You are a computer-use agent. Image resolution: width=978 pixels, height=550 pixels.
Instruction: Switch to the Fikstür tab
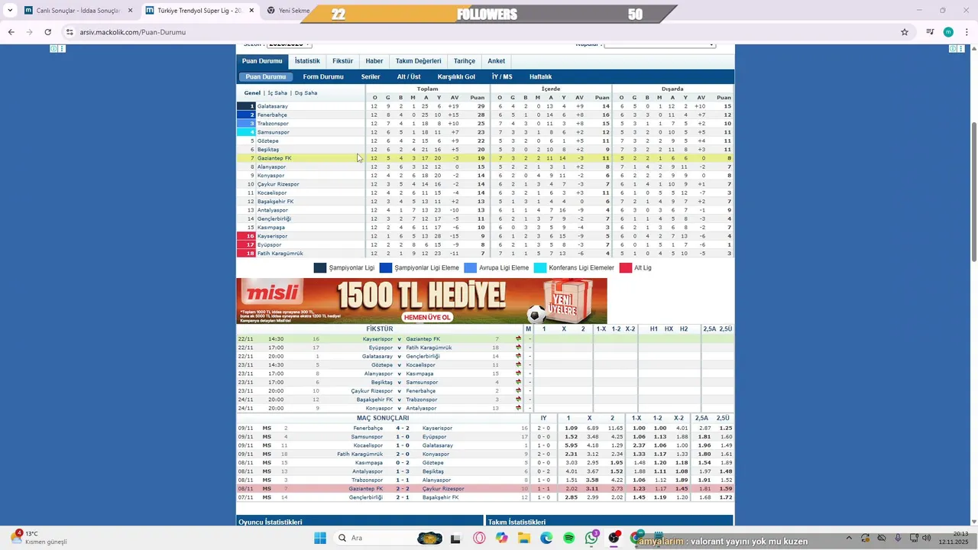click(343, 61)
